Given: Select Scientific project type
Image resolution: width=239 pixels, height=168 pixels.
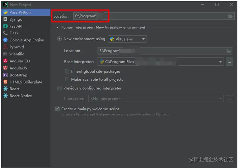Looking at the screenshot, I should pos(26,54).
